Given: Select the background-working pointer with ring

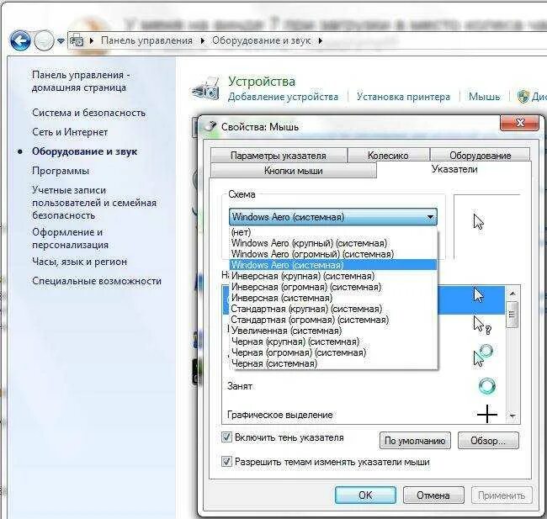Looking at the screenshot, I should (483, 355).
